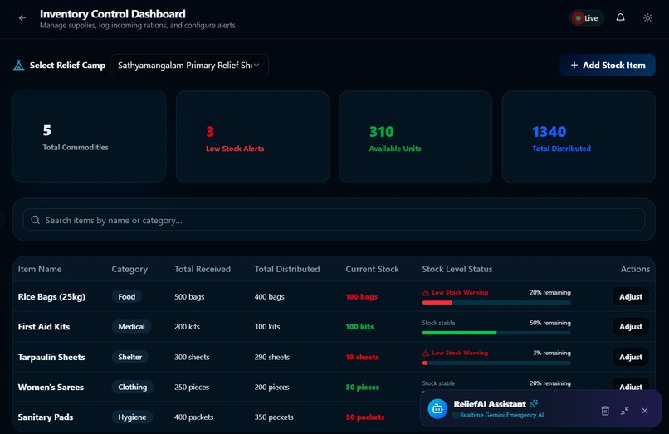Select the First Aid Kits item name
The image size is (669, 434).
(x=44, y=326)
